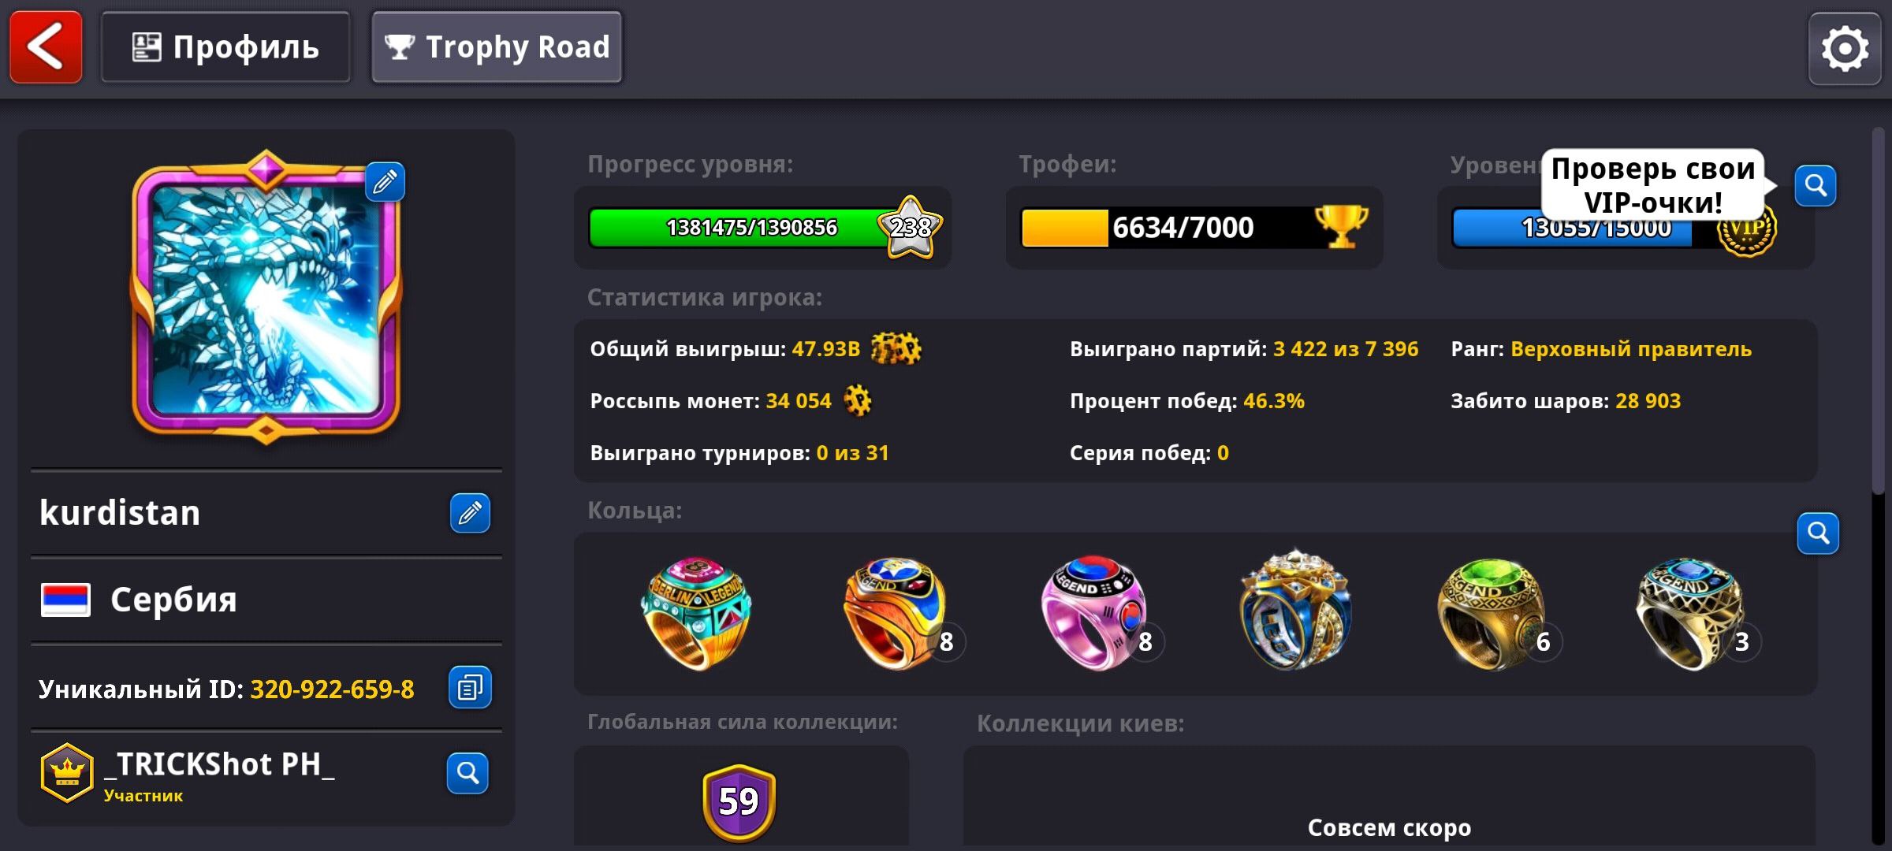Viewport: 1892px width, 851px height.
Task: View all rings with the magnifier
Action: pos(1818,533)
